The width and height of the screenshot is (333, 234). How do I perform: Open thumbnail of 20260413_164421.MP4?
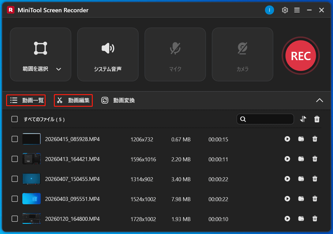tap(32, 159)
